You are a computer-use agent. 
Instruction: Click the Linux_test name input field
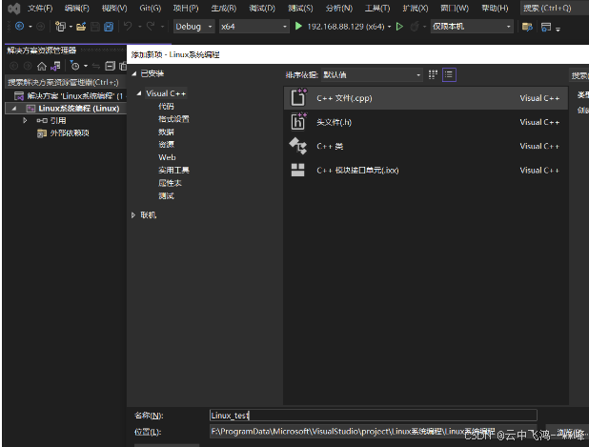point(374,416)
